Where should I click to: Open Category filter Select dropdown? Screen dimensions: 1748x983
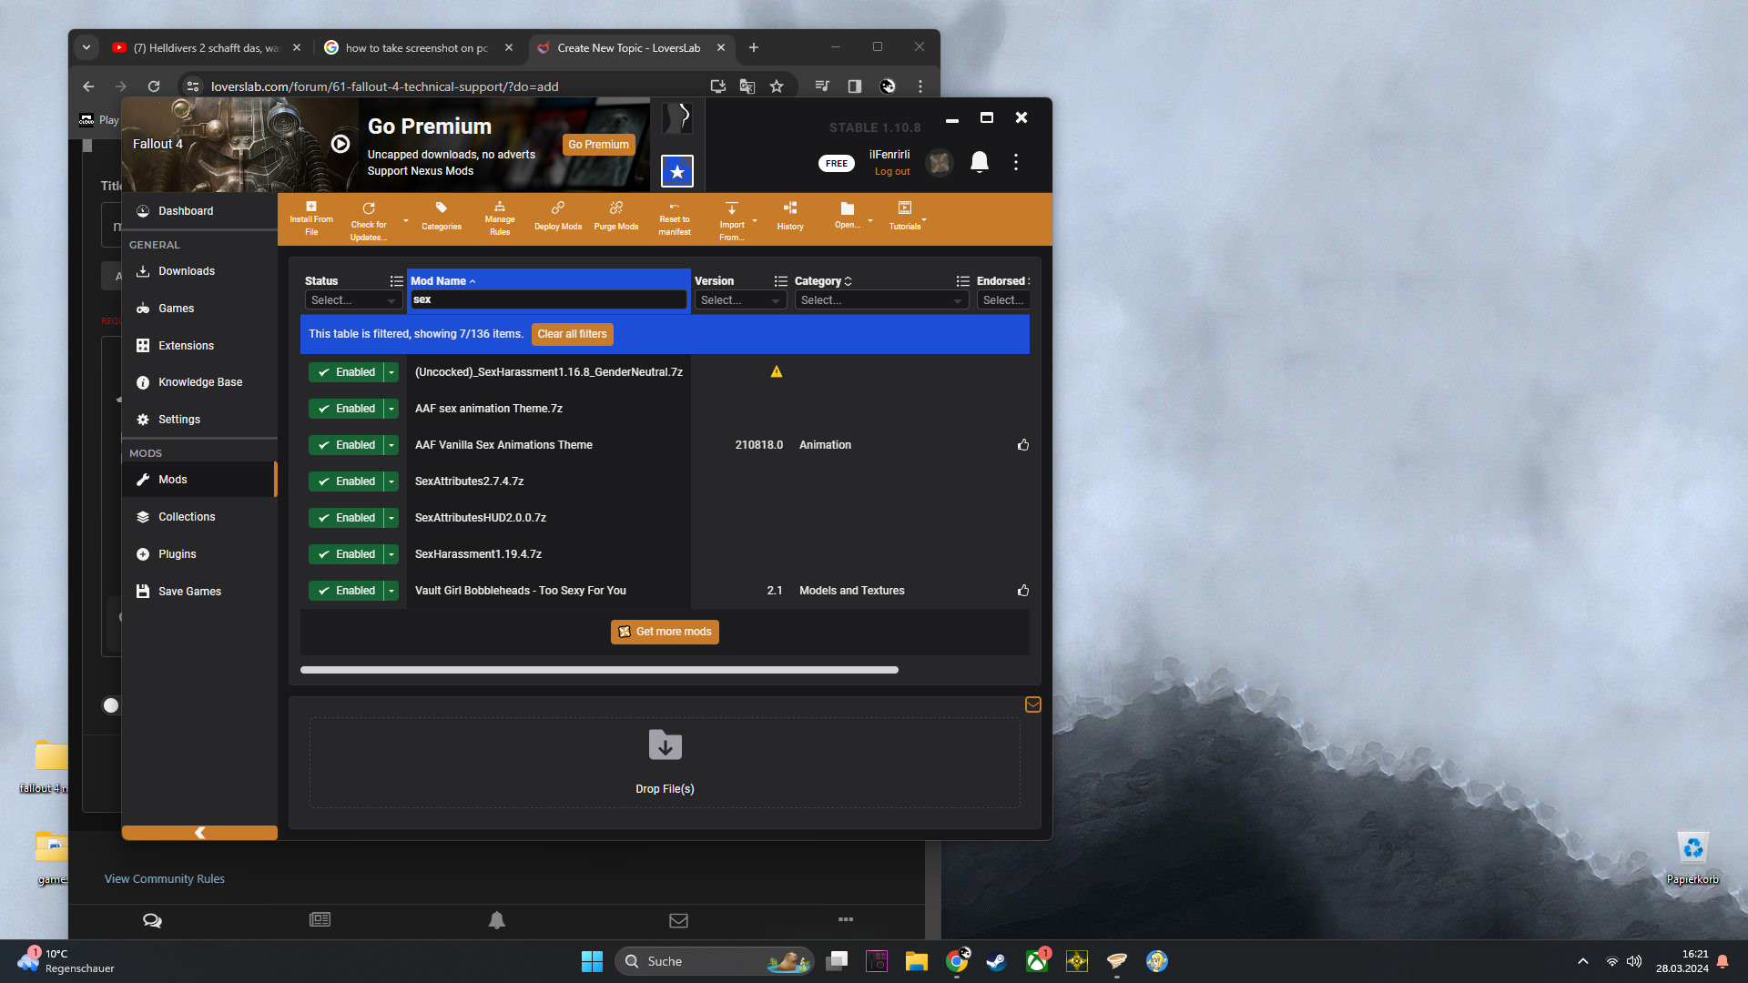pos(881,300)
